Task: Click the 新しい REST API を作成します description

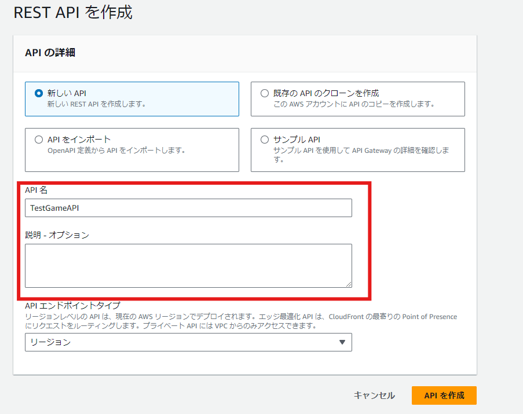Action: coord(96,104)
